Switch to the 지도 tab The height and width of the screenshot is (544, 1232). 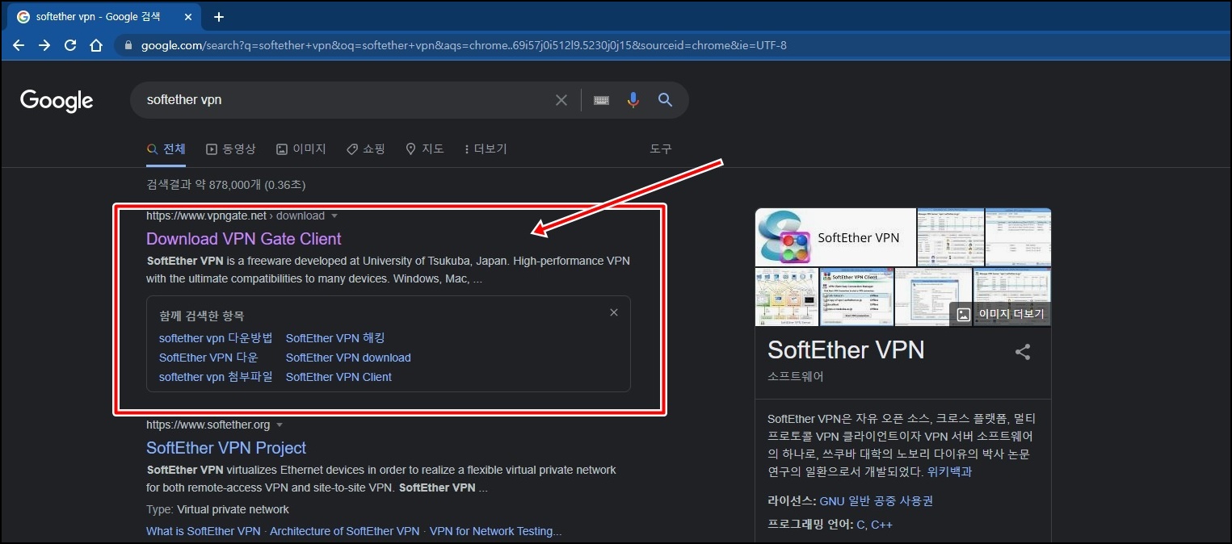coord(425,149)
